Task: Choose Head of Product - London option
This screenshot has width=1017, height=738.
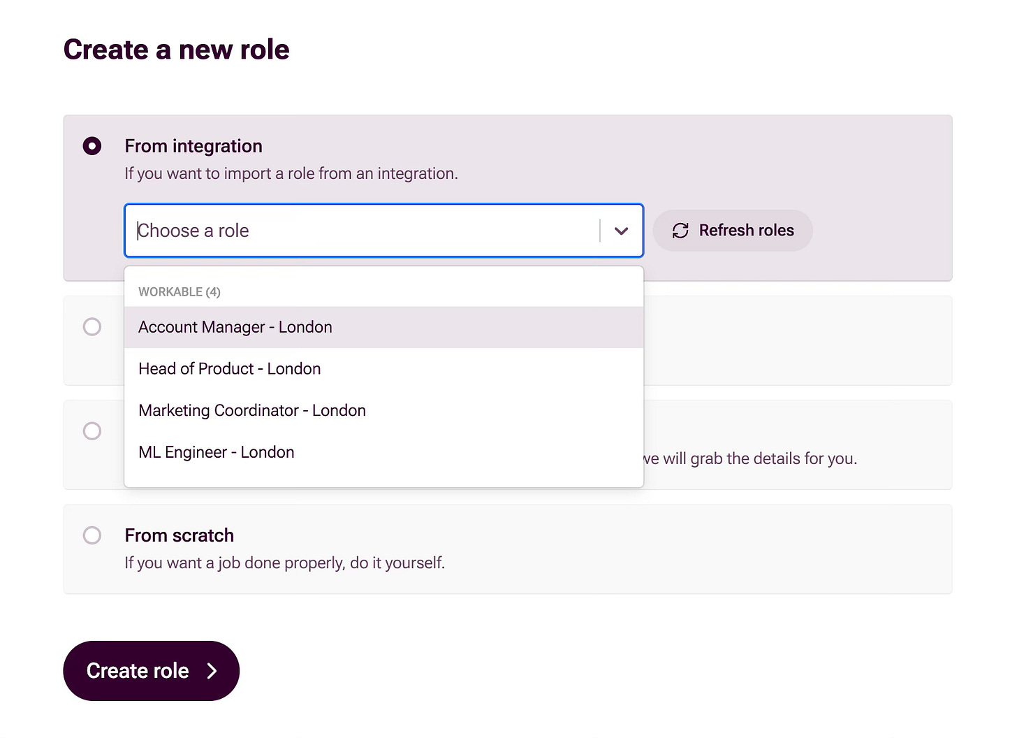Action: 230,369
